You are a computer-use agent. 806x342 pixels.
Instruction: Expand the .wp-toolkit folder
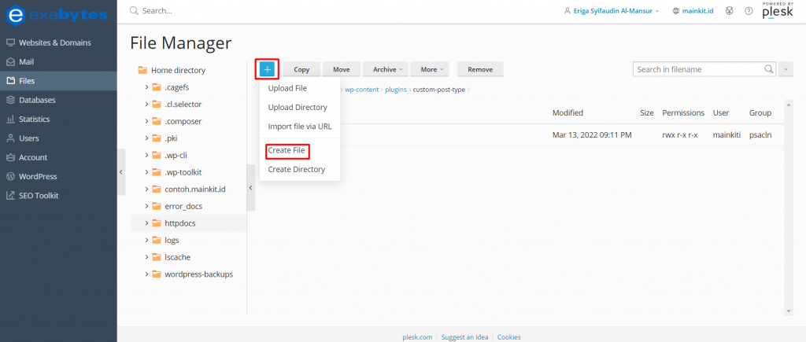[146, 172]
